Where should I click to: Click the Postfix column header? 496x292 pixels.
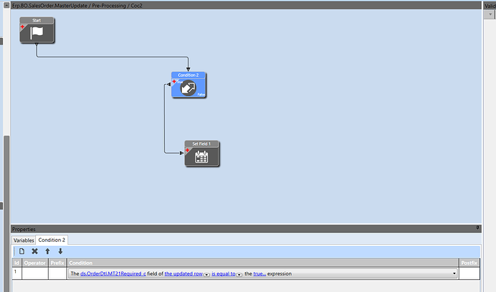(469, 263)
